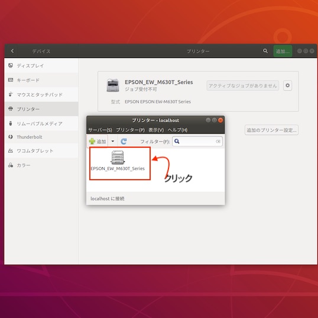Open the gear settings for EPSON printer

pyautogui.click(x=288, y=86)
